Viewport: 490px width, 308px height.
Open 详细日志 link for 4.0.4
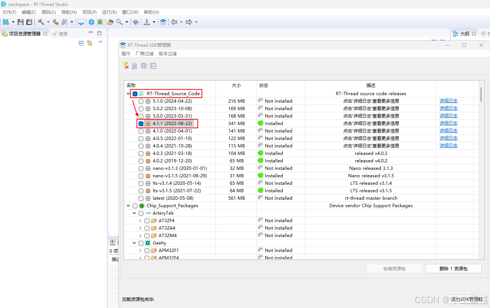tap(449, 146)
